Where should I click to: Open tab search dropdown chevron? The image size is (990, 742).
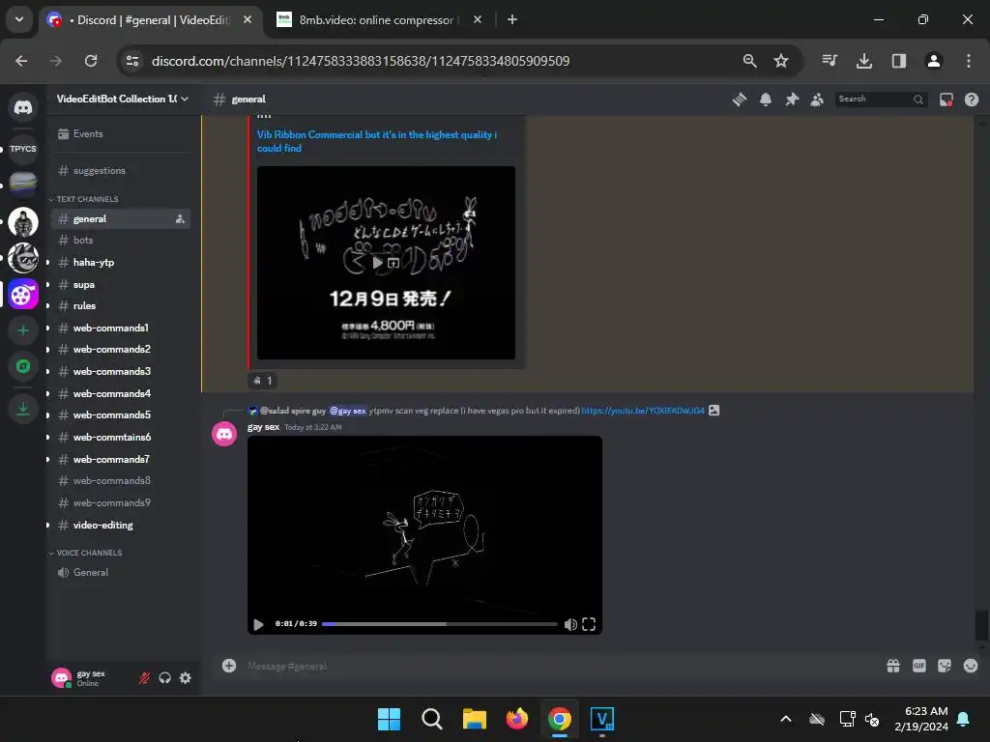(19, 19)
